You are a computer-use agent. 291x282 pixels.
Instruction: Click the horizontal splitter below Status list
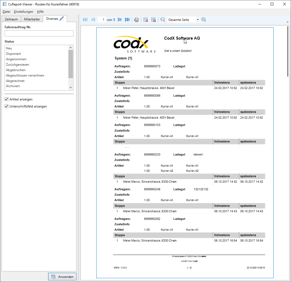(39, 94)
